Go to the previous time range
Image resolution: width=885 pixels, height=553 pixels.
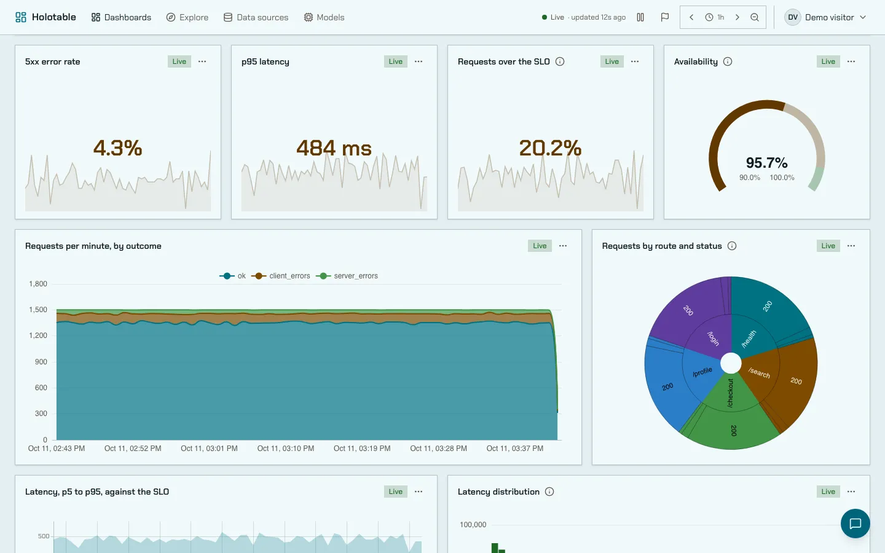pos(691,17)
